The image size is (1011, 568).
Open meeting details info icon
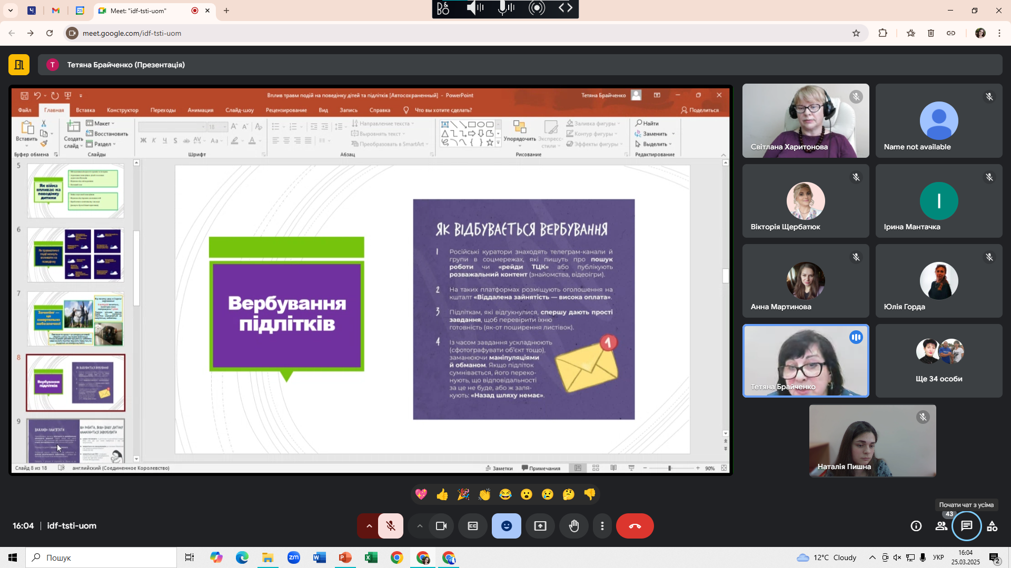(916, 526)
